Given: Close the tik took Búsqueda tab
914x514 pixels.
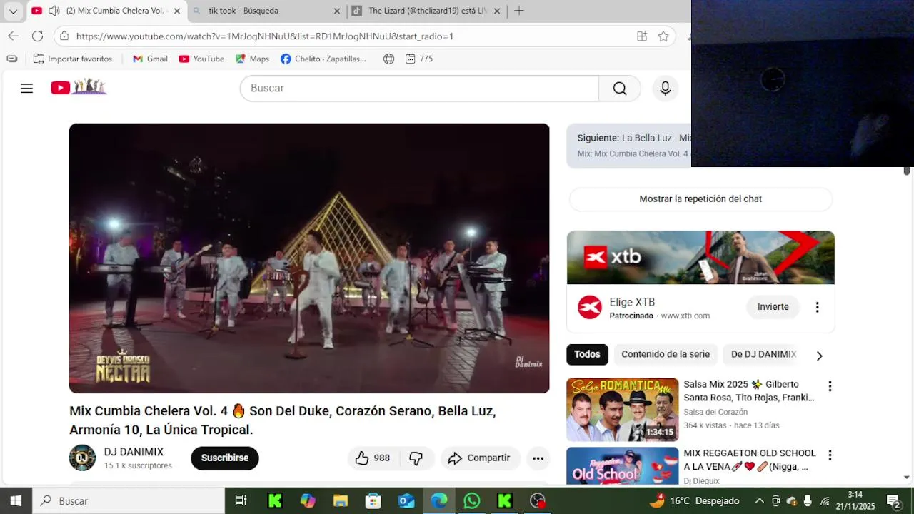Looking at the screenshot, I should pyautogui.click(x=337, y=11).
